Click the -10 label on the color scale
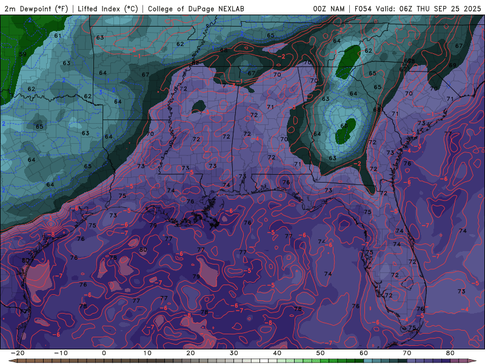Image resolution: width=485 pixels, height=364 pixels. (x=61, y=353)
